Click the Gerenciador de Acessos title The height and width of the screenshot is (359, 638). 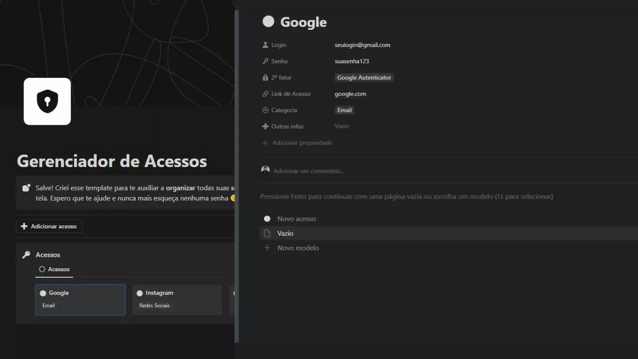tap(112, 161)
